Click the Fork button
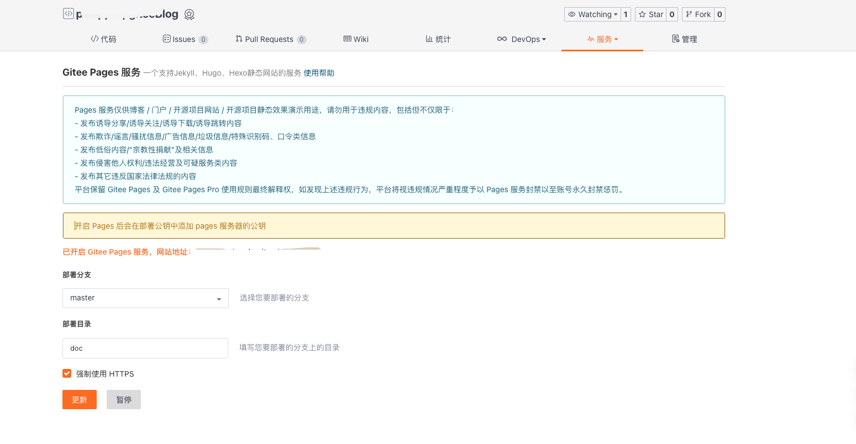 698,14
